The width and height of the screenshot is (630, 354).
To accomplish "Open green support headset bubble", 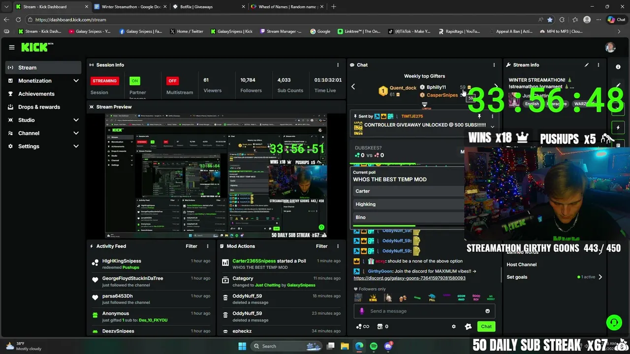I will [x=614, y=323].
